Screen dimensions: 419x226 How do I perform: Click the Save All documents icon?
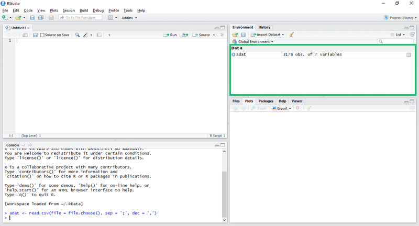click(x=41, y=18)
